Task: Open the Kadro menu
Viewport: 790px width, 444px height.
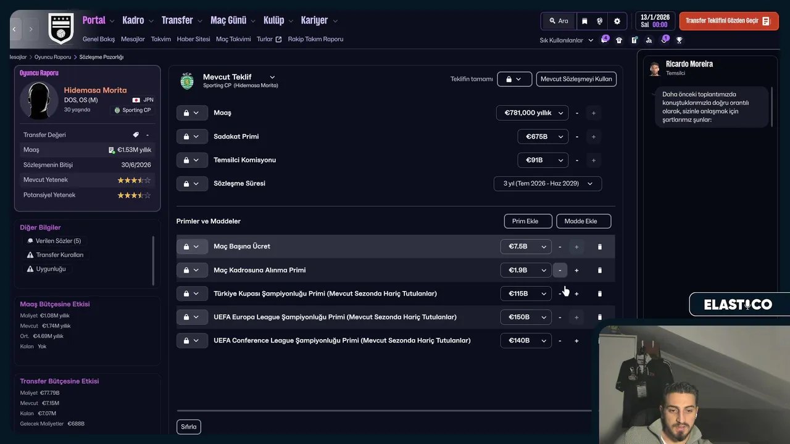Action: 138,20
